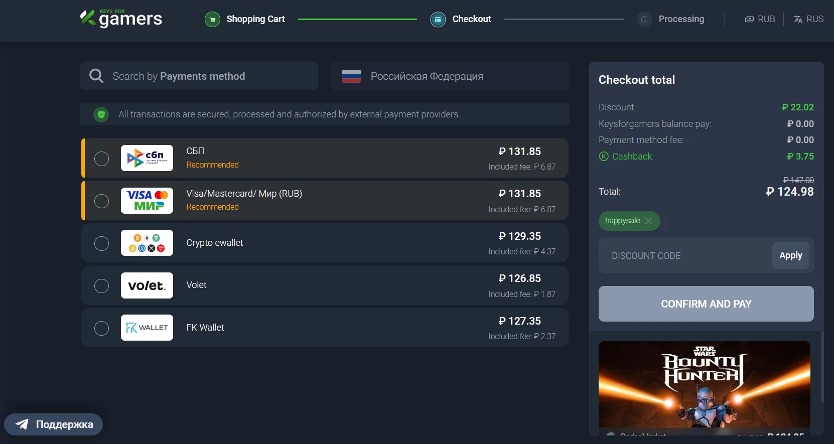Open the RUS language selector
This screenshot has width=834, height=444.
tap(808, 19)
